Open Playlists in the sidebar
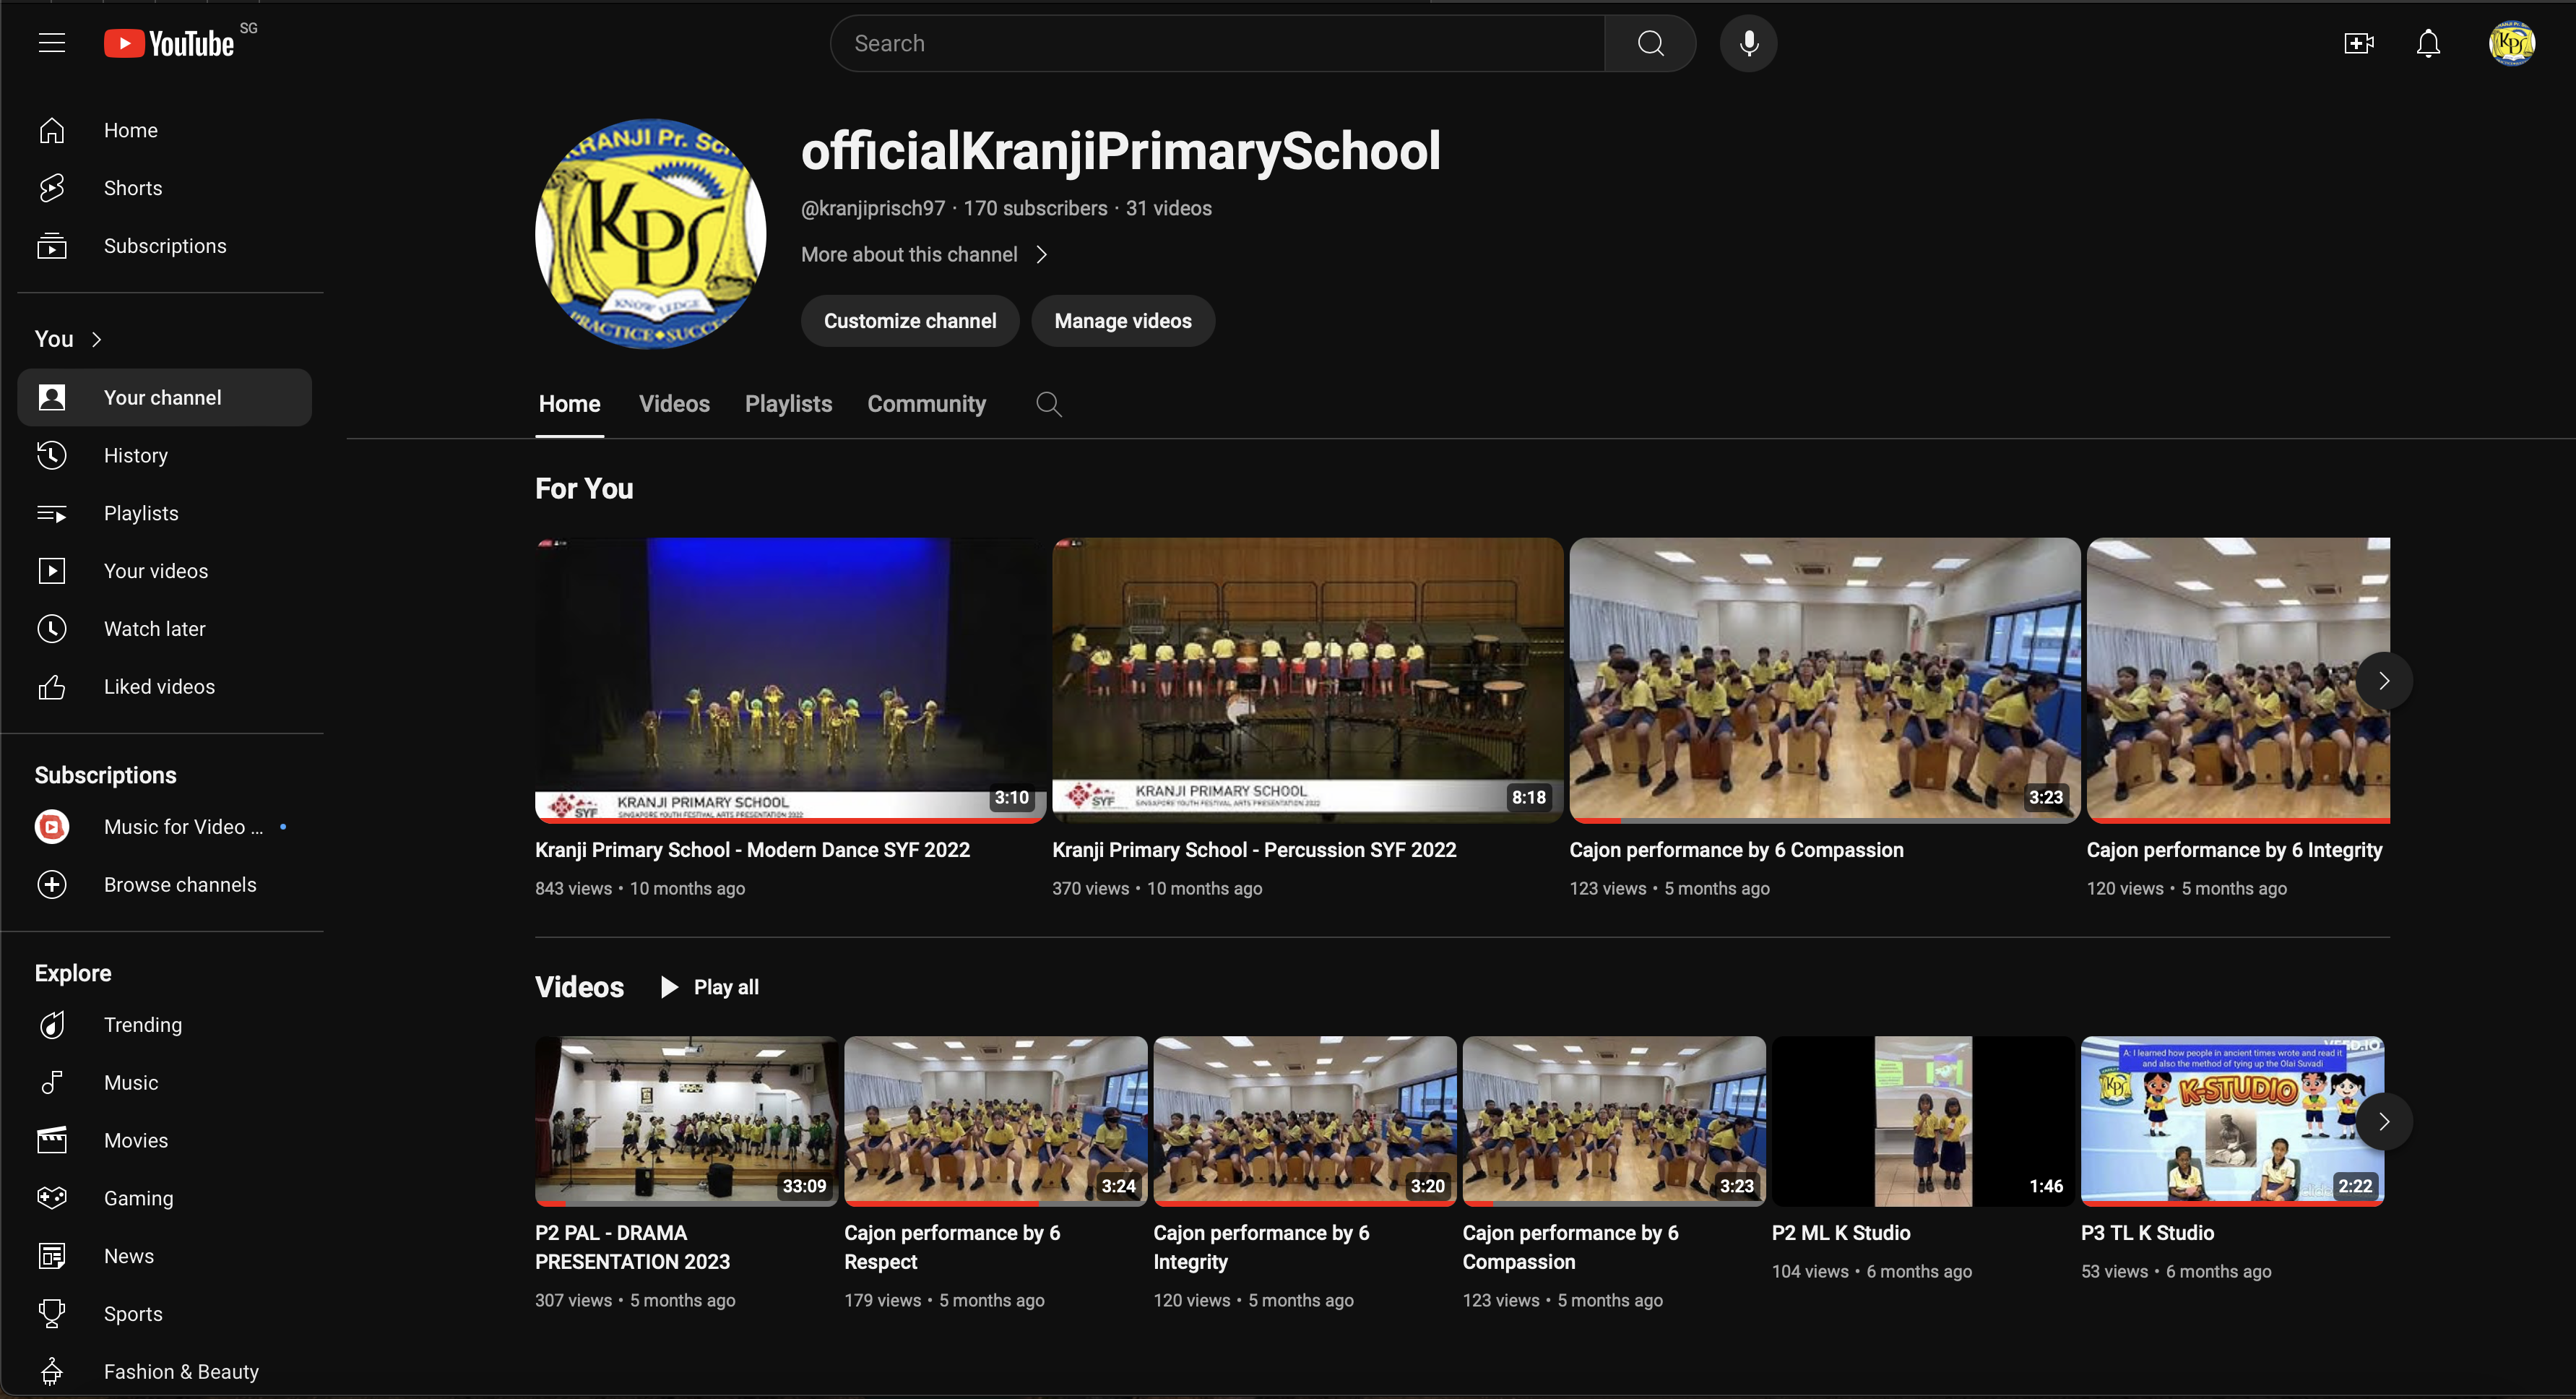This screenshot has height=1399, width=2576. tap(165, 513)
